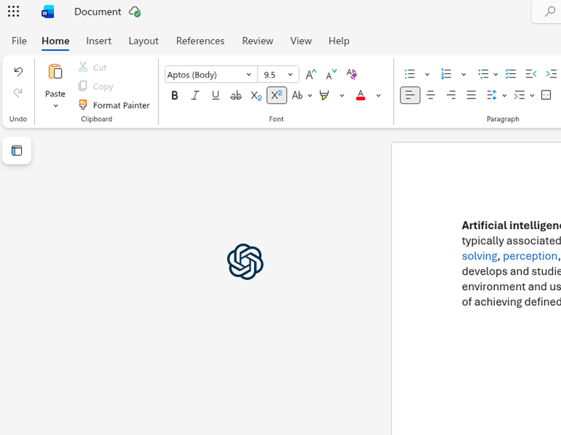Open the app launcher grid
The image size is (561, 435).
(x=13, y=12)
